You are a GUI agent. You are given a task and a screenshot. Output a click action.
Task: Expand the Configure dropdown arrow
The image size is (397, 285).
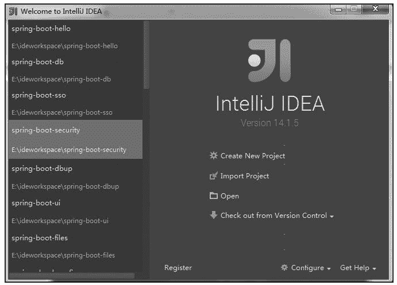(329, 268)
